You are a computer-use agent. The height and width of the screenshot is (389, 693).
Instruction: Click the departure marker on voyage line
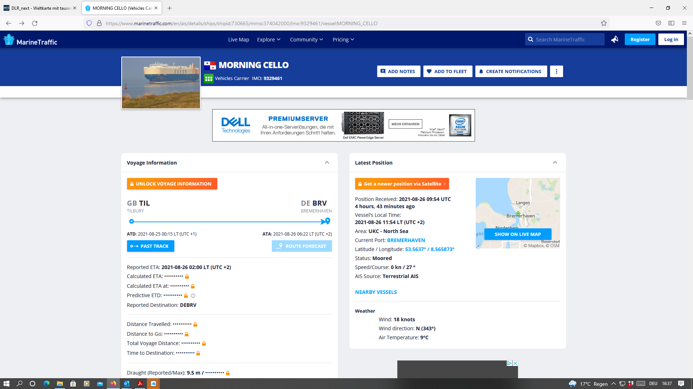pos(131,222)
